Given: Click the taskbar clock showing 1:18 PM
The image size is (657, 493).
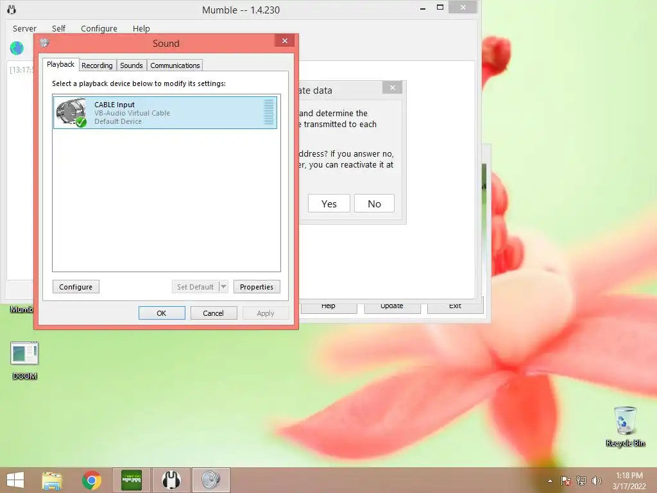Looking at the screenshot, I should click(x=629, y=481).
